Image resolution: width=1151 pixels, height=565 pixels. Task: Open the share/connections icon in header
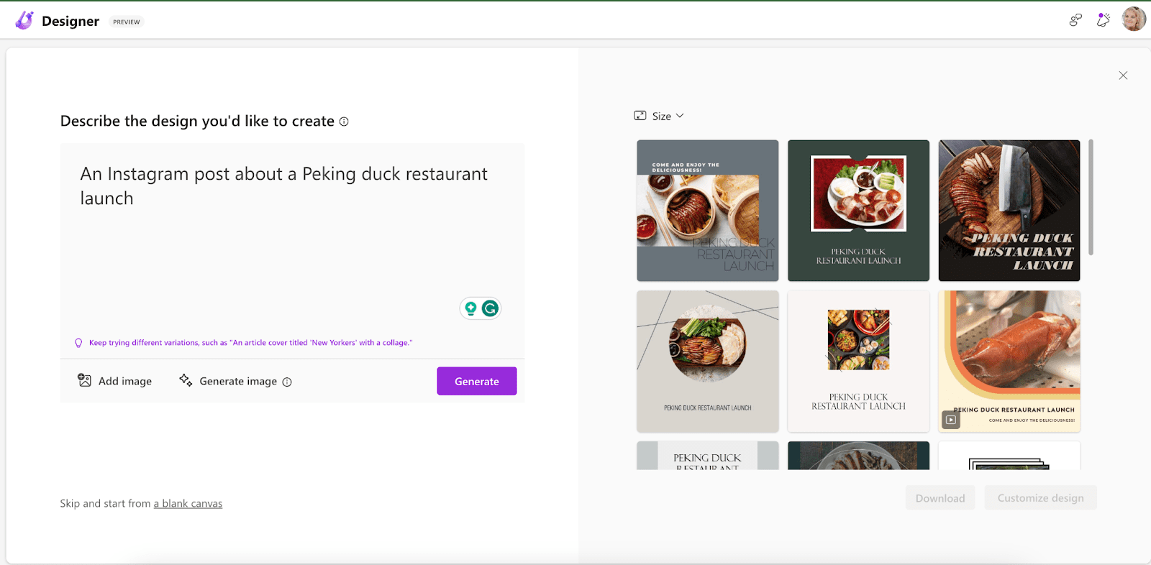pyautogui.click(x=1075, y=20)
